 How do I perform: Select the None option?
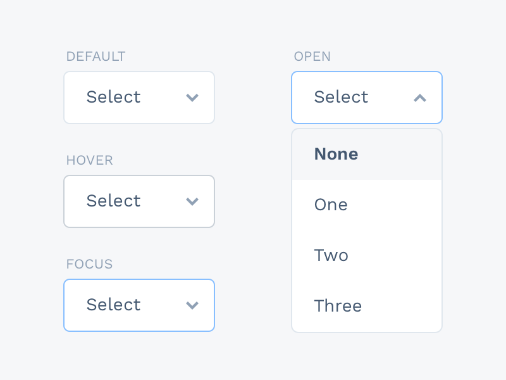tap(336, 154)
